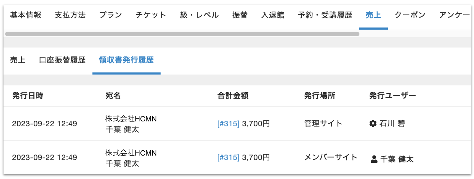
Task: Click the 発行日時 column header
Action: (28, 96)
